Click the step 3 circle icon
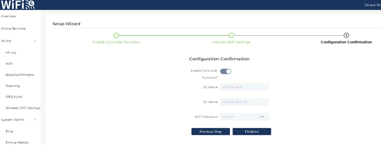The width and height of the screenshot is (381, 145). (346, 35)
